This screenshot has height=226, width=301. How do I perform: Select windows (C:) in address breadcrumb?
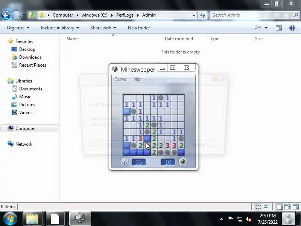pos(94,15)
